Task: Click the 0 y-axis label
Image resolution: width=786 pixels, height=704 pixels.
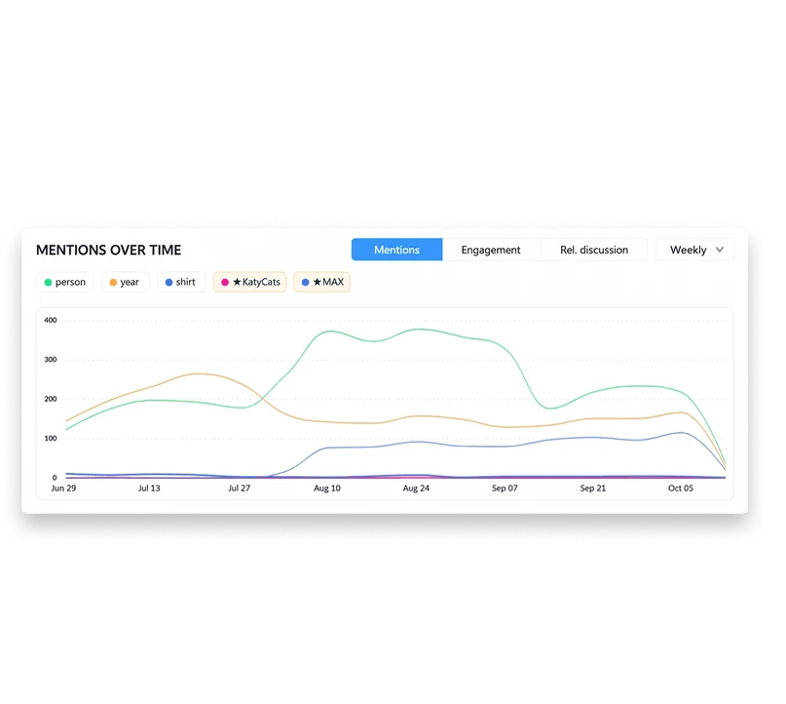Action: 55,478
